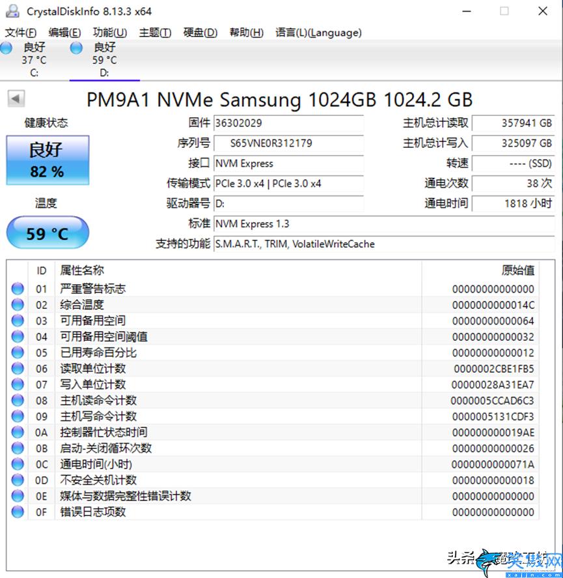Click 主机总计写入 value 325097 GB
This screenshot has width=563, height=578.
pos(514,143)
